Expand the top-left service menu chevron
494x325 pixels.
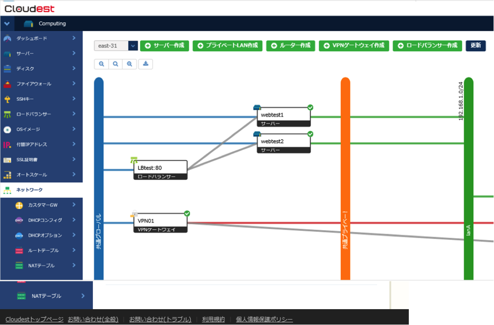pyautogui.click(x=7, y=24)
